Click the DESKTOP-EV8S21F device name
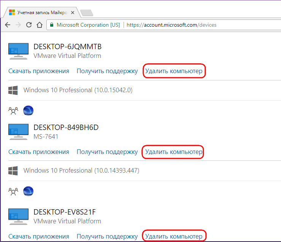Viewport: 281px width, 242px height. click(65, 212)
